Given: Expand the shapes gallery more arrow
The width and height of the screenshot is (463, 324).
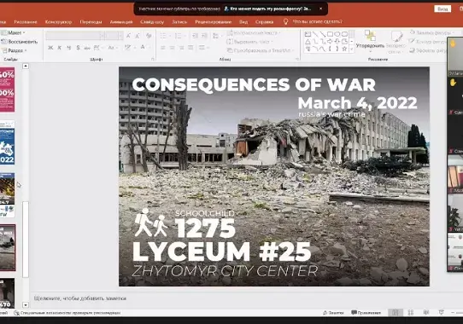Looking at the screenshot, I should pyautogui.click(x=351, y=49).
